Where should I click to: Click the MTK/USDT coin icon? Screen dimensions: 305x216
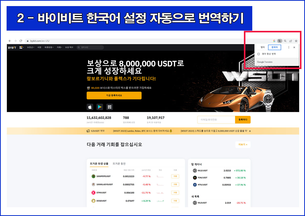195,185
